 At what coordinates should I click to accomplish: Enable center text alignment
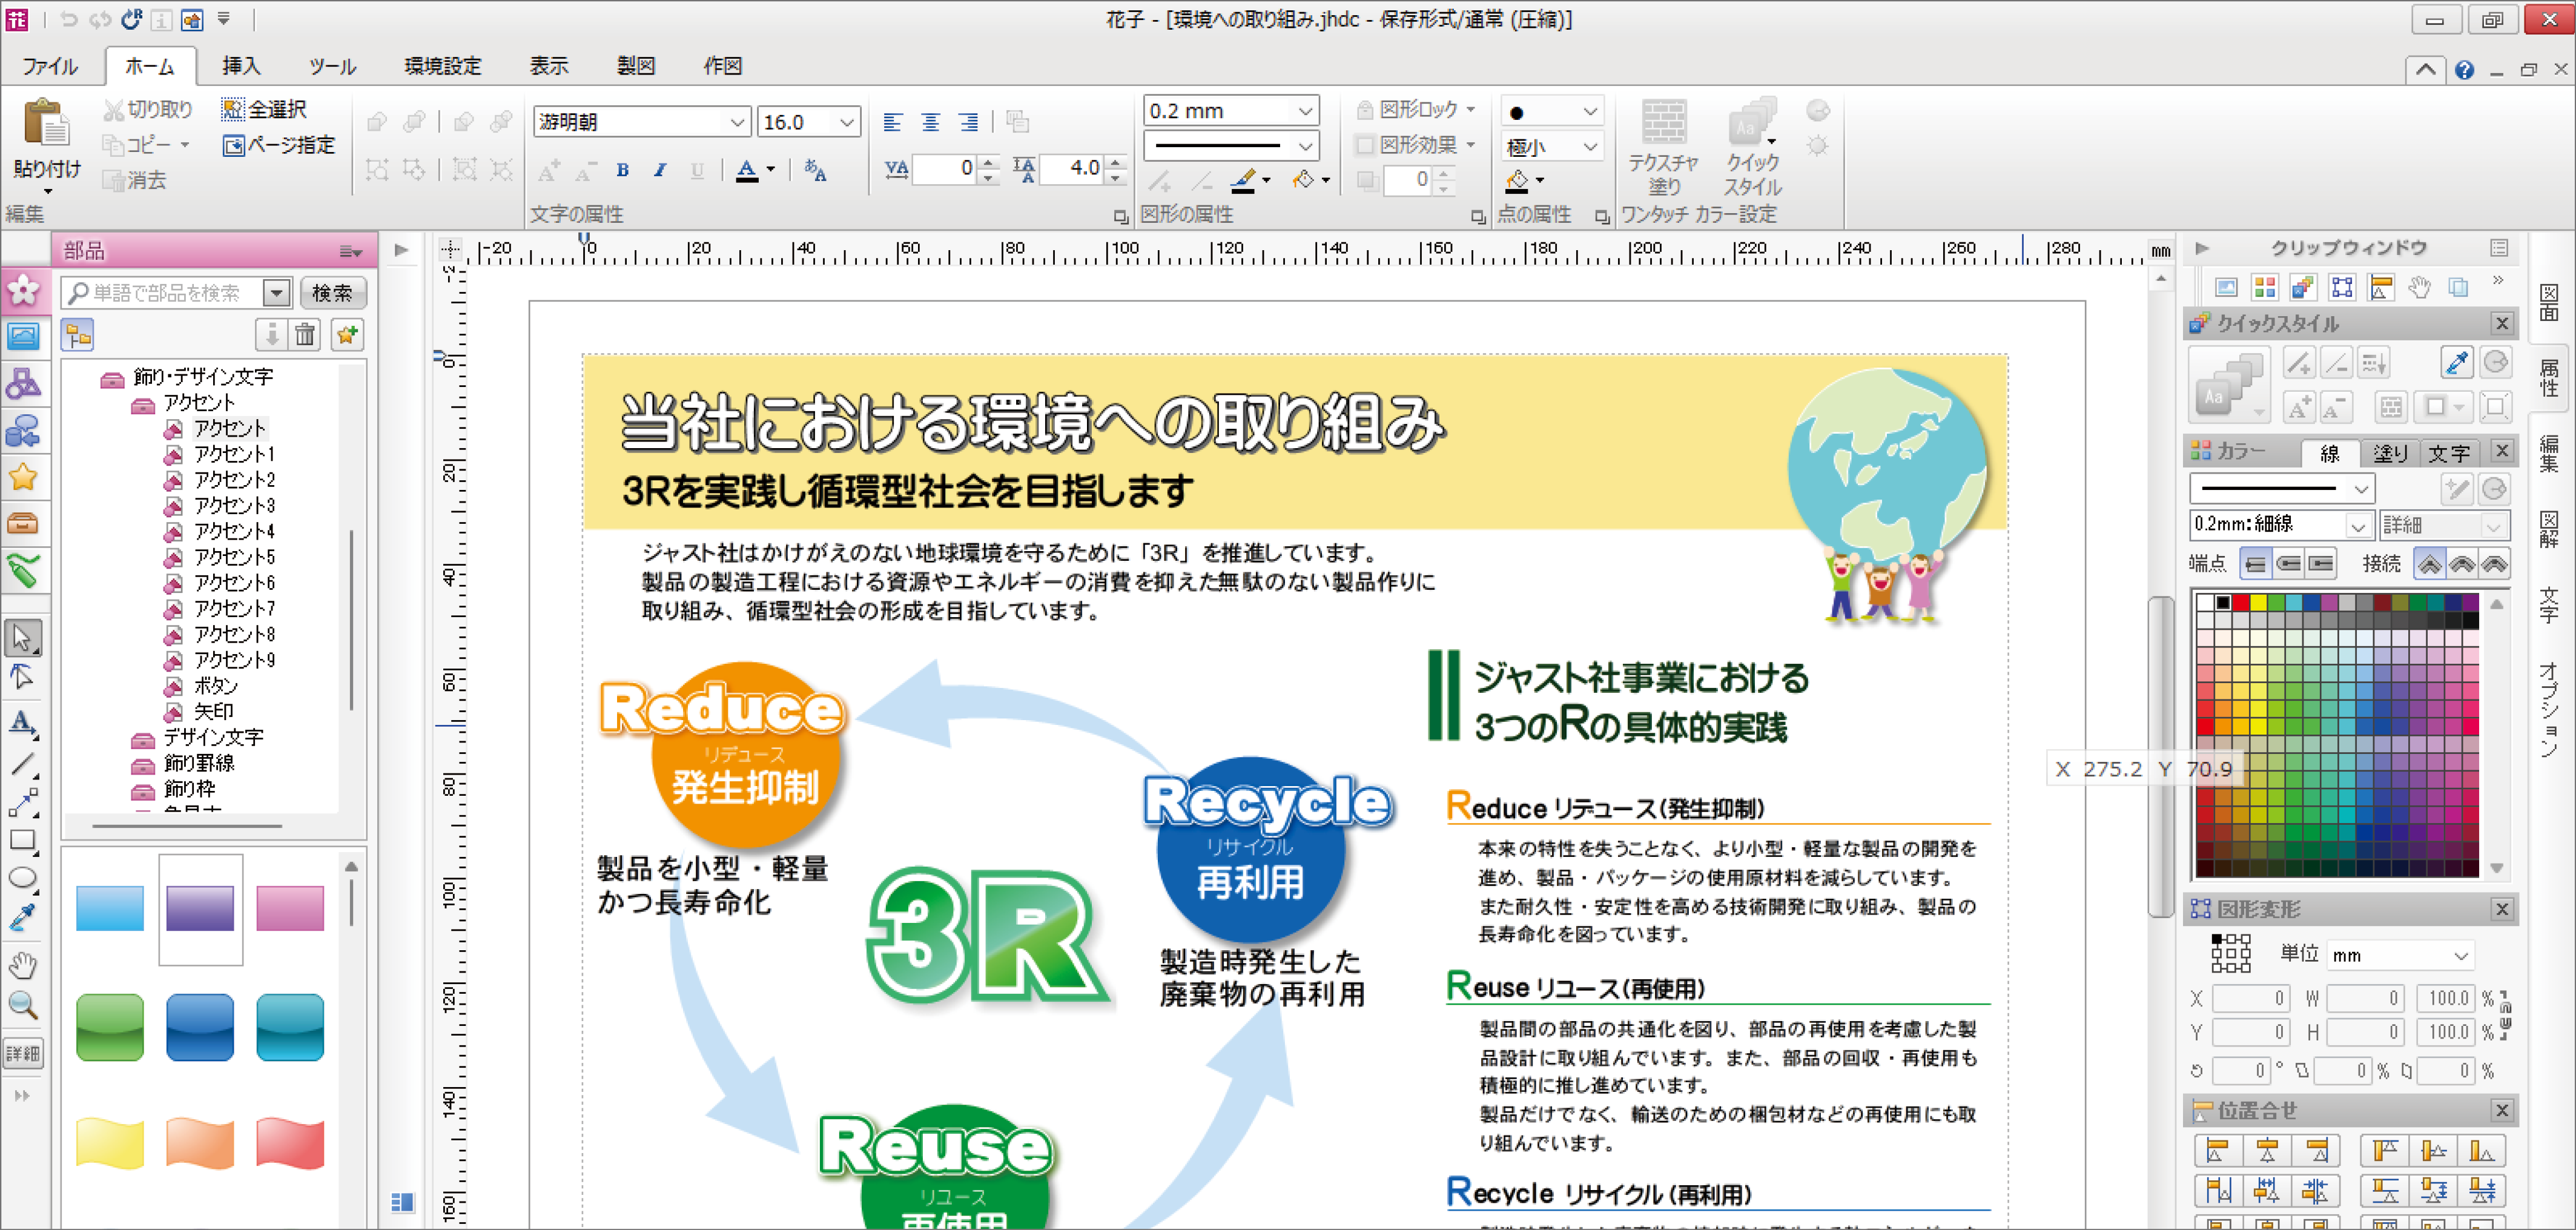coord(930,122)
